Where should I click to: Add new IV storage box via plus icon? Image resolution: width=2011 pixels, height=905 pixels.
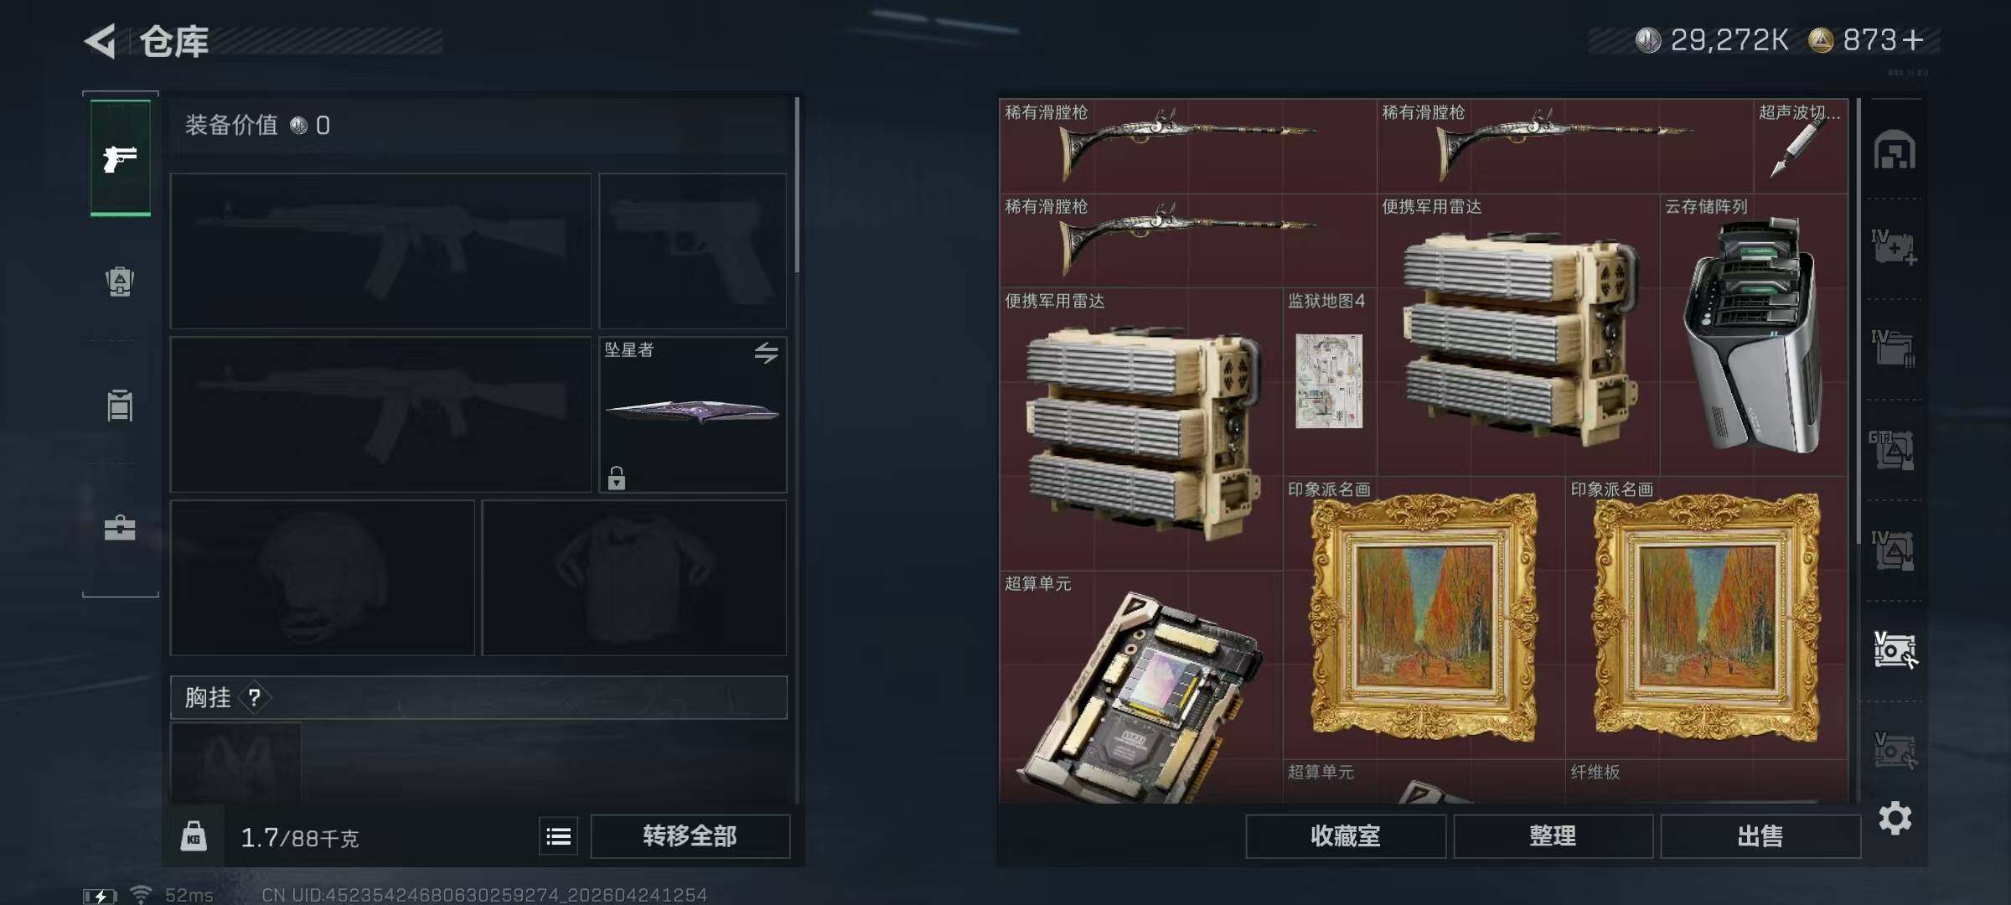coord(1895,248)
